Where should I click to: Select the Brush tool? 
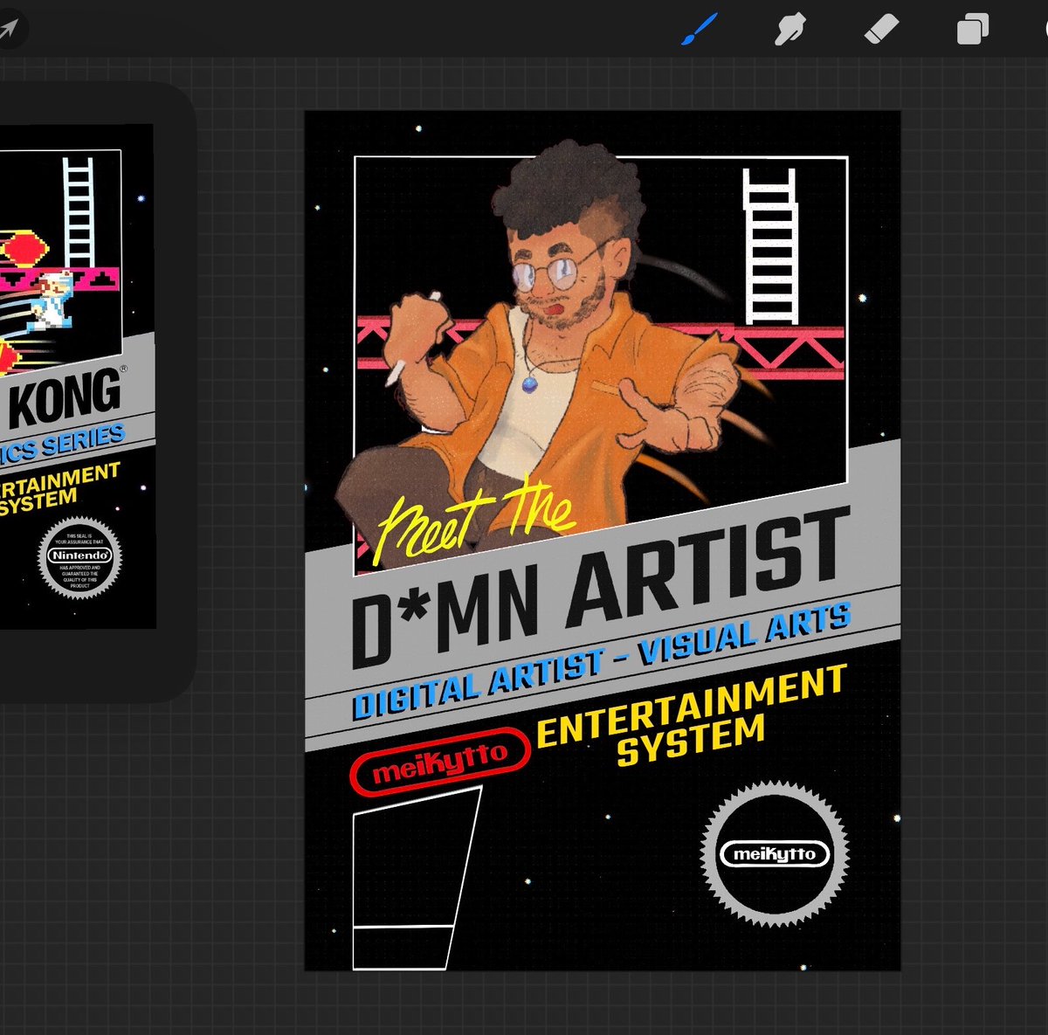pos(699,29)
